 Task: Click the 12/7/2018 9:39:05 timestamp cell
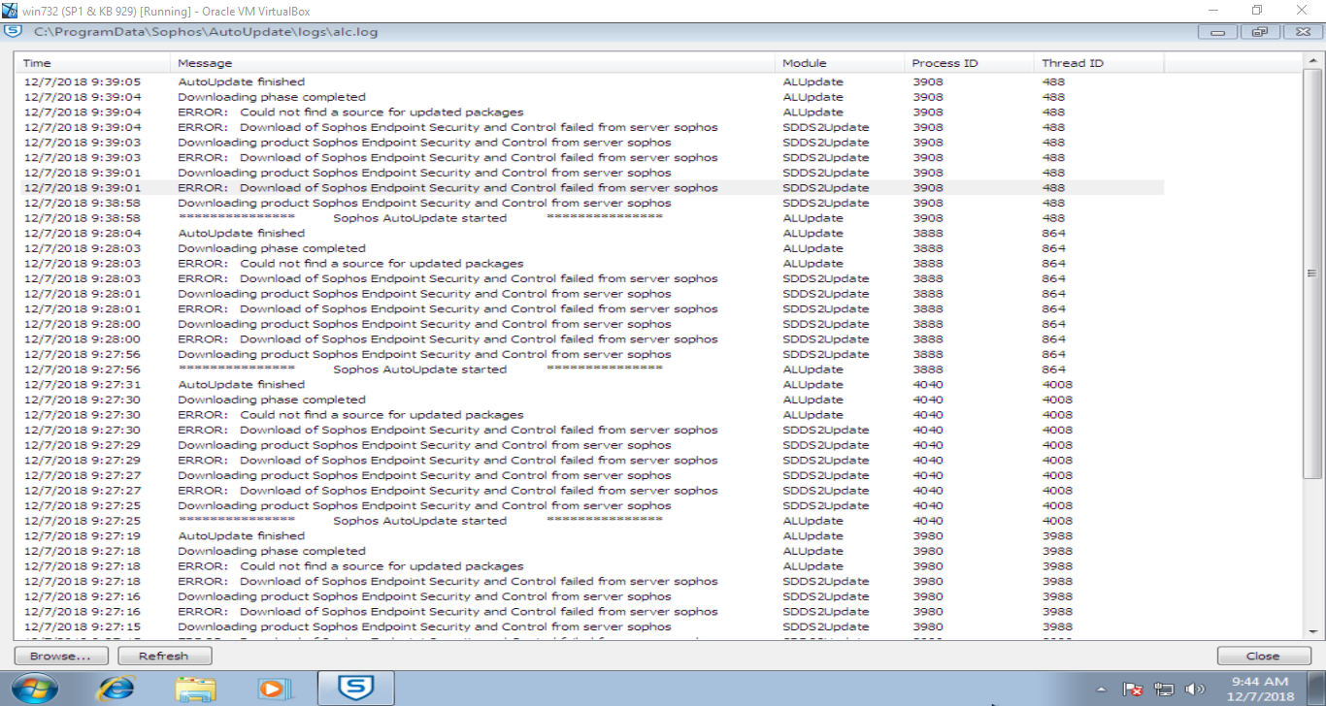point(83,82)
